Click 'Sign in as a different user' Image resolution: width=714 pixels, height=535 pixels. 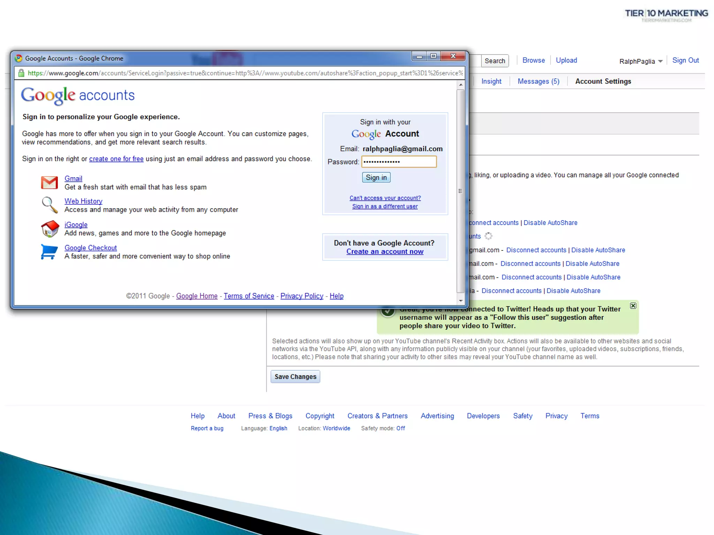pos(385,206)
